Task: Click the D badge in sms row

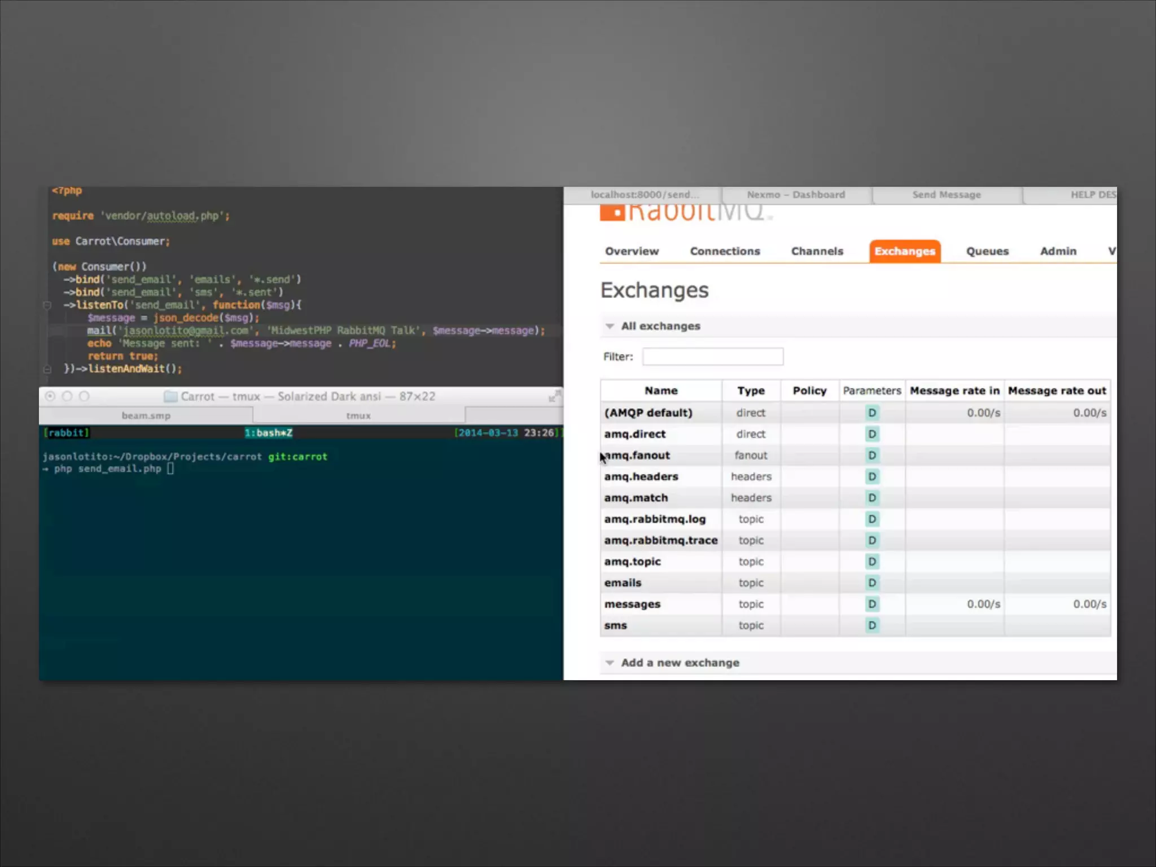Action: (x=872, y=625)
